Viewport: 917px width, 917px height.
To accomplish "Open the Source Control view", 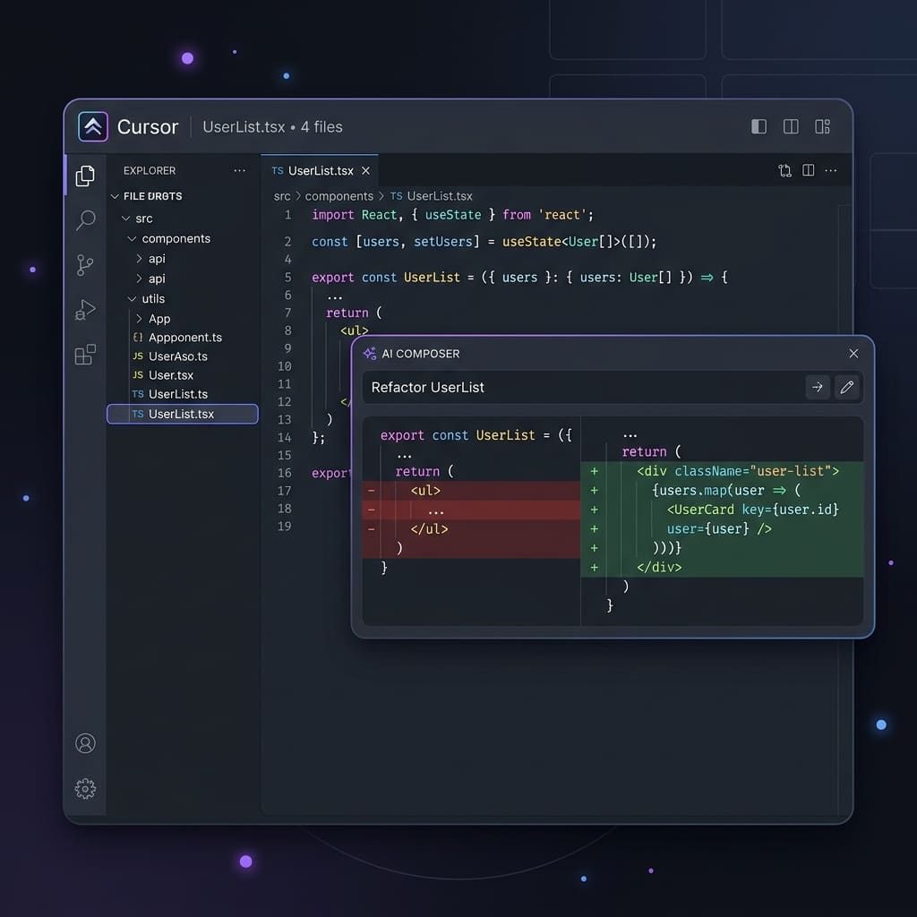I will [85, 265].
